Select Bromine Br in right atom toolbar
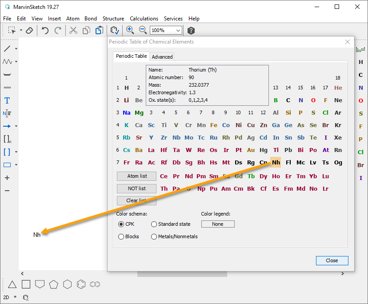Image resolution: width=368 pixels, height=304 pixels. (361, 165)
